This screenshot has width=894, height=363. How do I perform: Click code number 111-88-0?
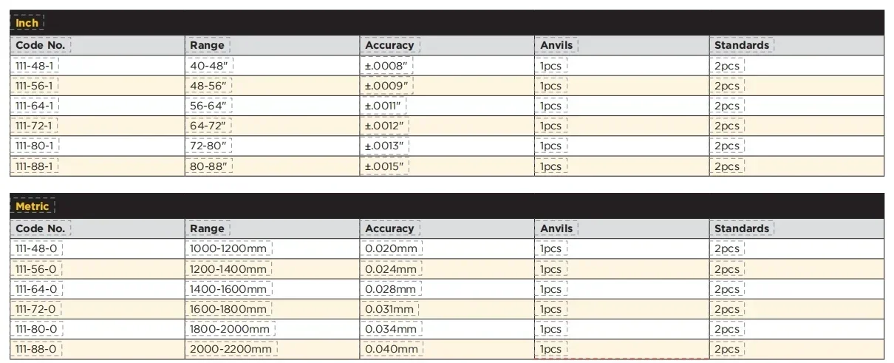36,350
